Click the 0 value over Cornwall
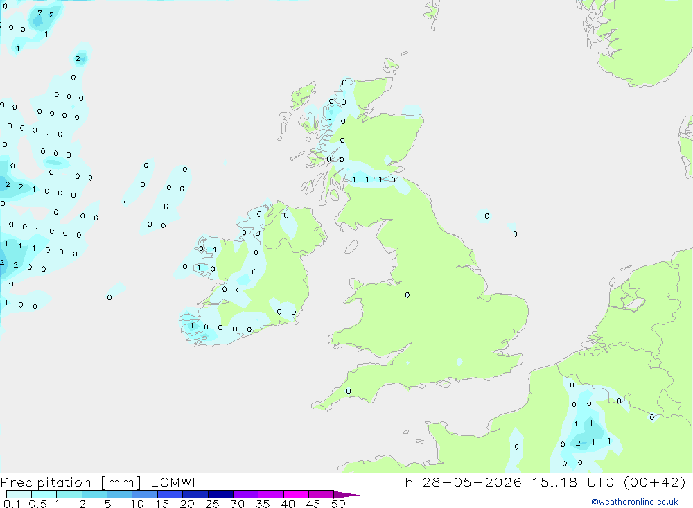 349,392
